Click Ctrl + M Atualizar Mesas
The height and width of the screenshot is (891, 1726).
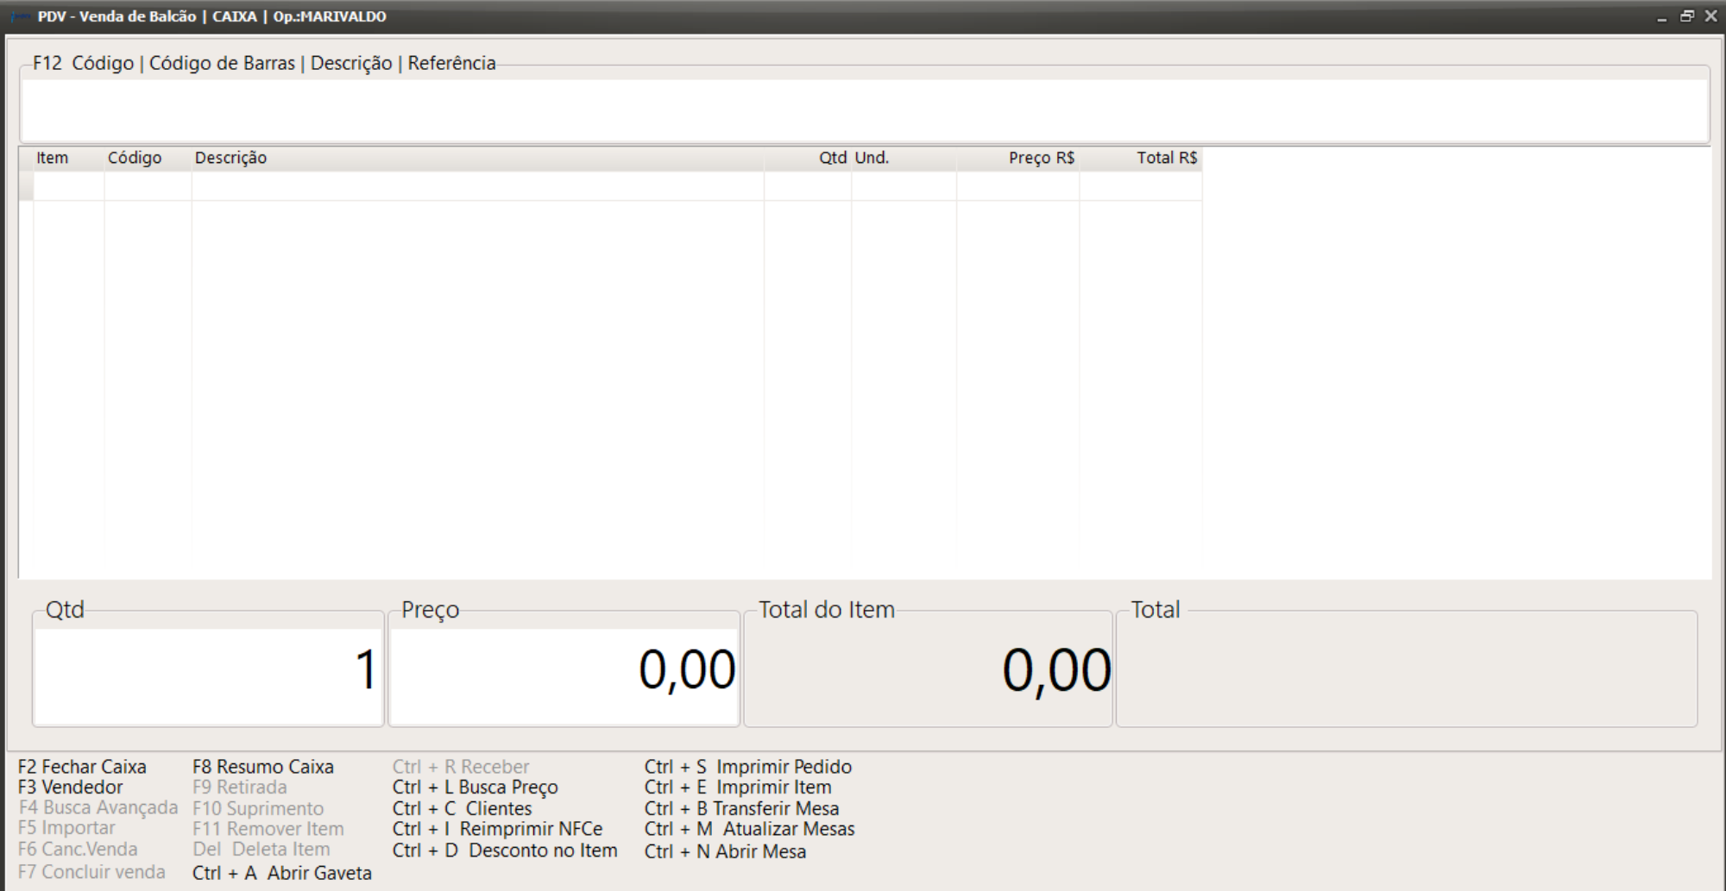tap(749, 829)
